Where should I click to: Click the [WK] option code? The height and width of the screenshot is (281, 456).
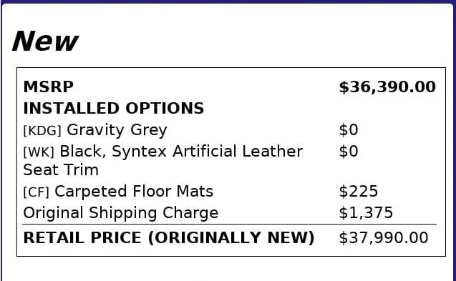pyautogui.click(x=39, y=152)
